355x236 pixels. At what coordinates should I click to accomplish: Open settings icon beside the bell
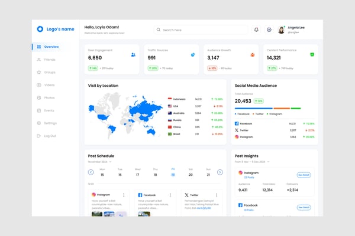pos(269,29)
